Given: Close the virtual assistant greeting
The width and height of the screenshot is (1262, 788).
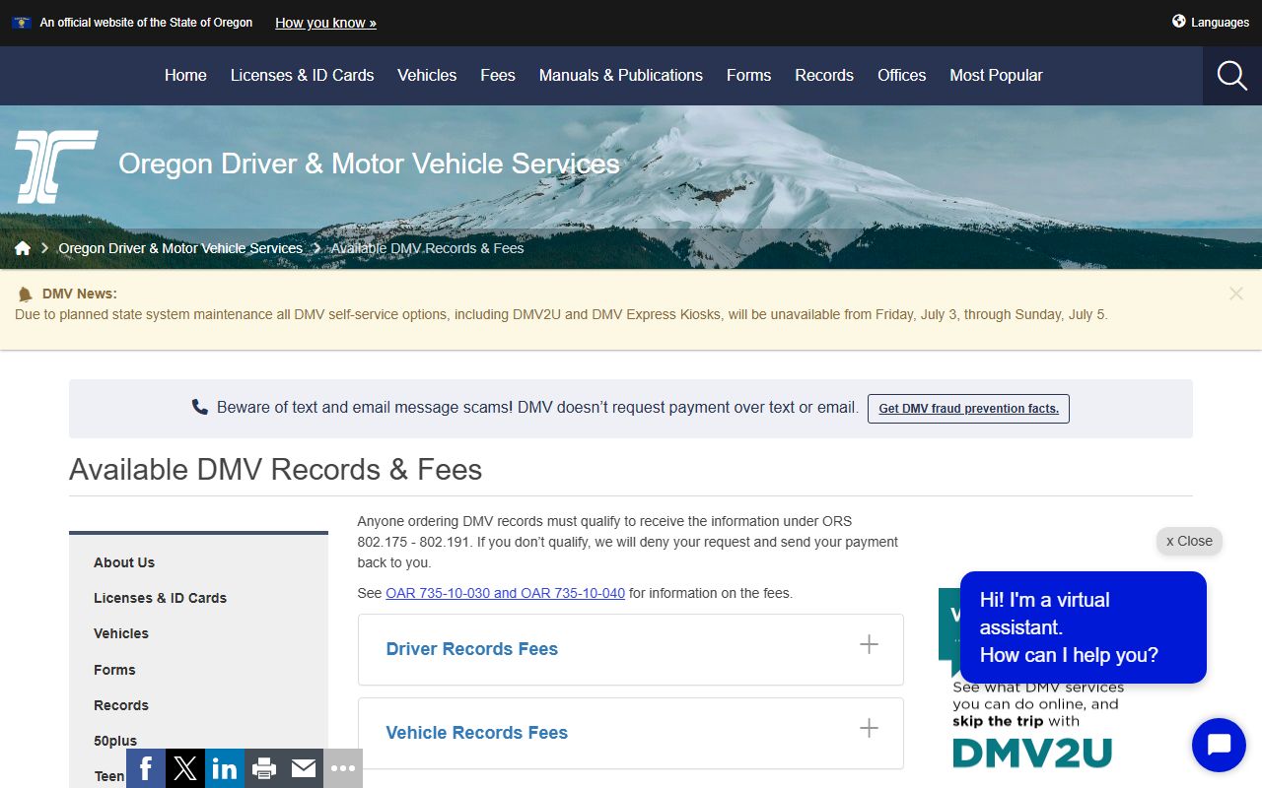Looking at the screenshot, I should [1189, 541].
